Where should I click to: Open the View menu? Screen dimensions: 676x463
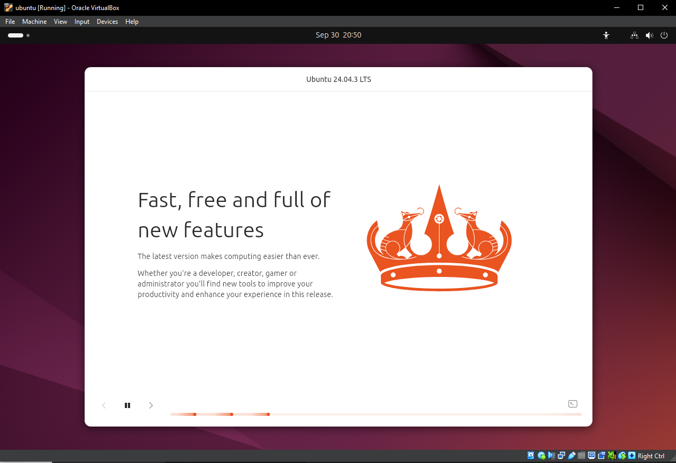pyautogui.click(x=60, y=22)
